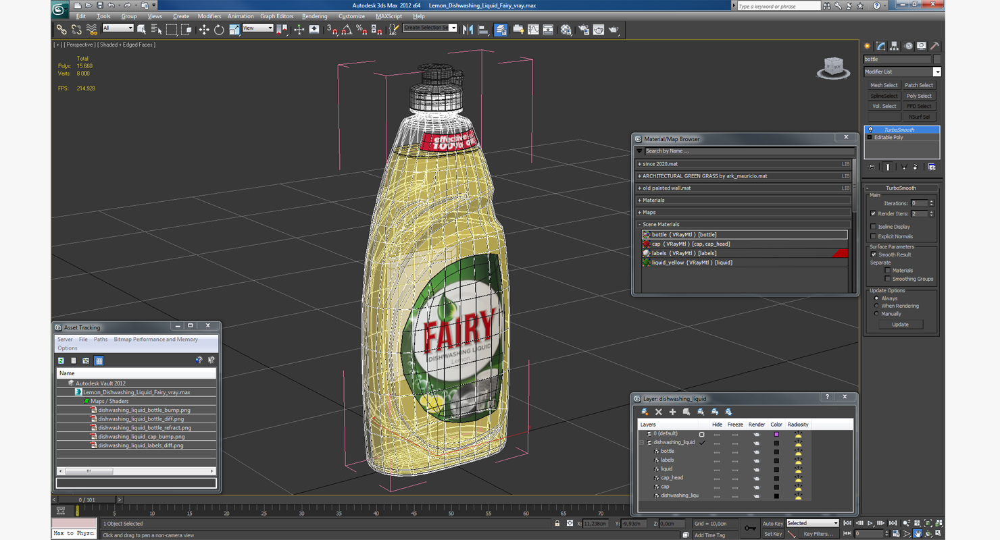Image resolution: width=1000 pixels, height=540 pixels.
Task: Open Bitmap Performance and Memory menu
Action: coord(156,340)
